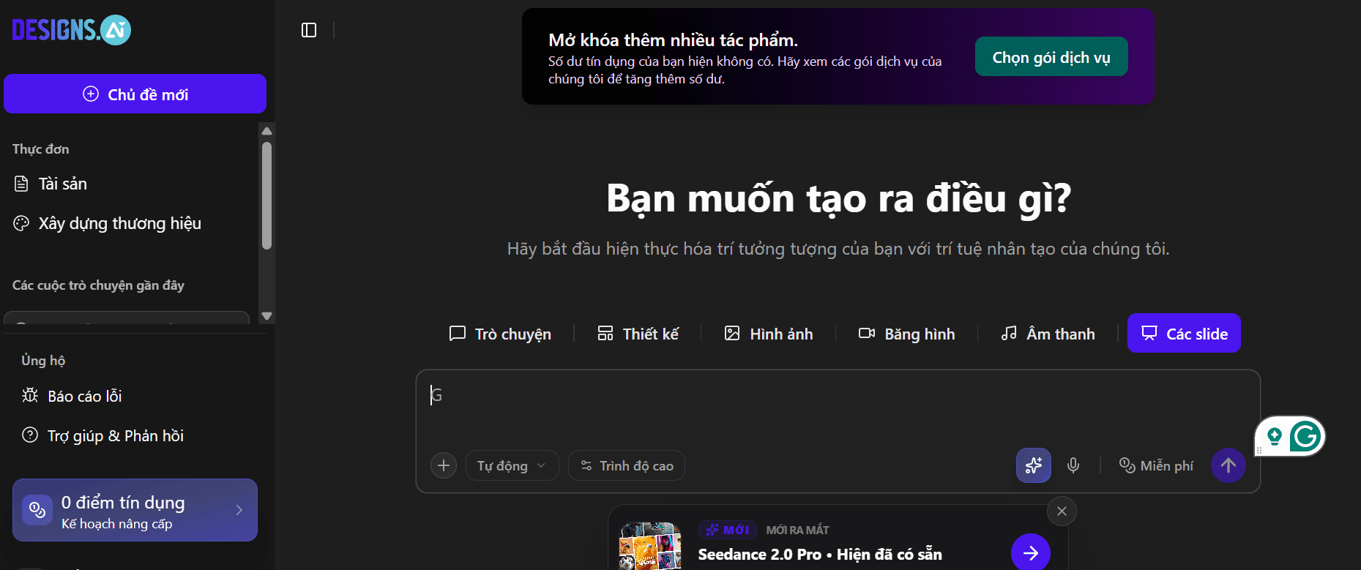This screenshot has width=1361, height=570.
Task: Click the plus attachment icon
Action: 444,465
